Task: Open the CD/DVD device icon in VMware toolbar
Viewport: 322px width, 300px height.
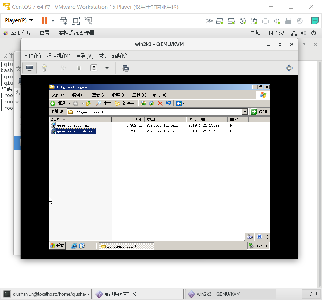Action: click(243, 21)
